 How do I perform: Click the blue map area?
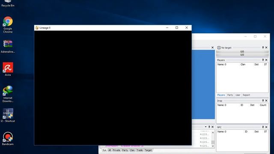(203, 85)
